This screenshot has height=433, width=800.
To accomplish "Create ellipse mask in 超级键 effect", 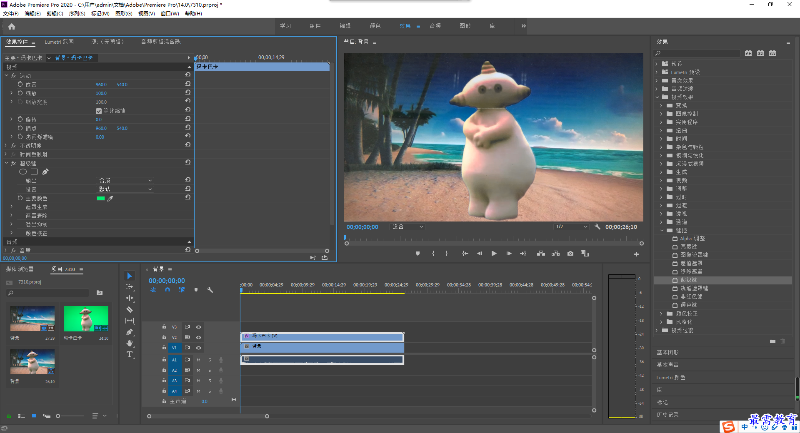I will (x=23, y=172).
